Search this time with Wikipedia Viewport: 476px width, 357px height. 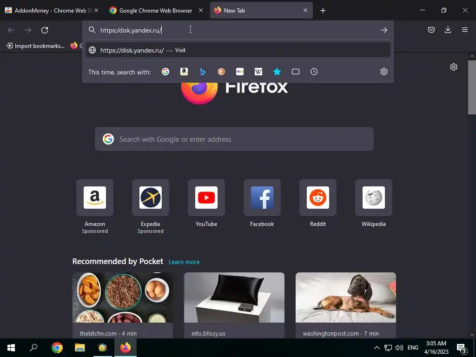258,72
